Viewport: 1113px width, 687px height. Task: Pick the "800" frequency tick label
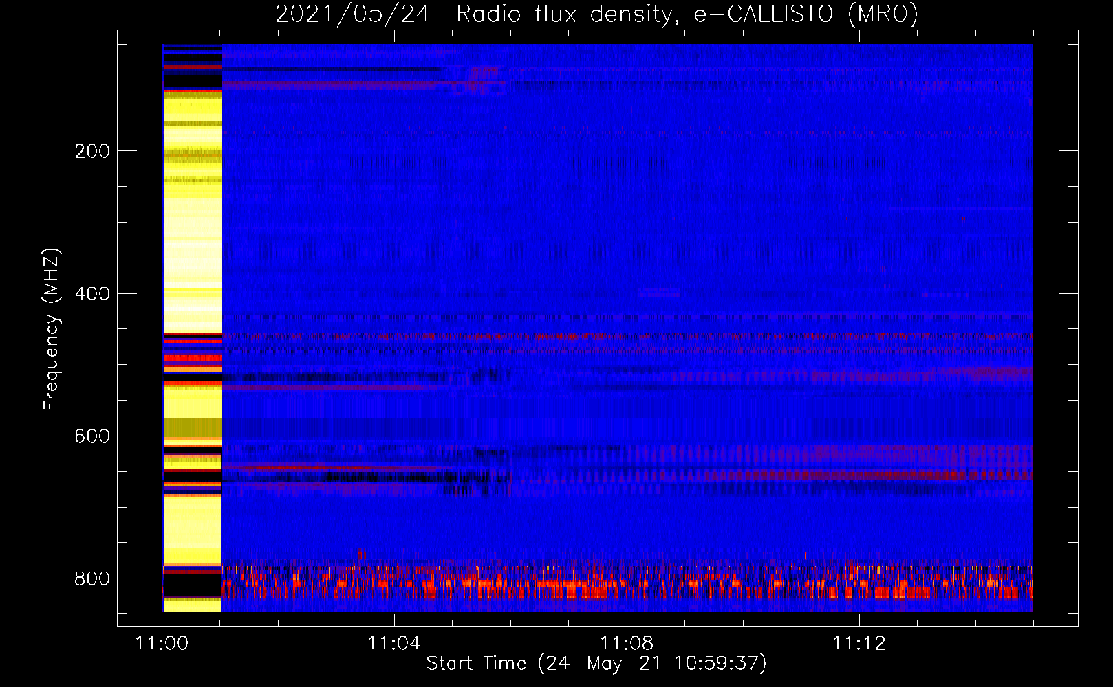tap(92, 578)
